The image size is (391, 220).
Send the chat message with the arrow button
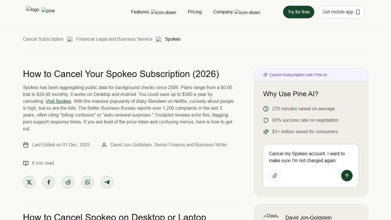[x=347, y=175]
